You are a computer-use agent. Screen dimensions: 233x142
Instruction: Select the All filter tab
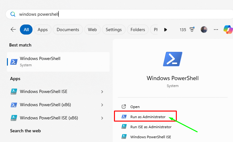(26, 30)
